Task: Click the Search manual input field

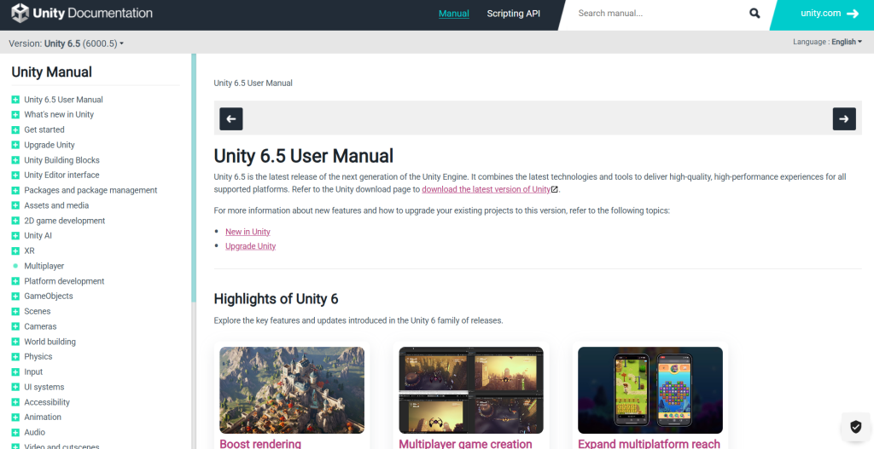Action: click(x=658, y=14)
